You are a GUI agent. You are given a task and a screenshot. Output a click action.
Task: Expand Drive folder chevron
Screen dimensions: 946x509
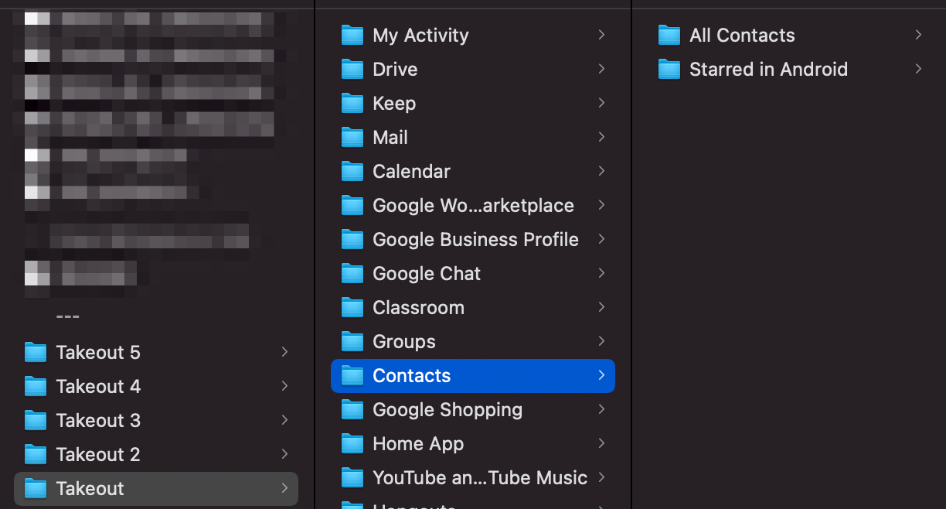coord(601,69)
